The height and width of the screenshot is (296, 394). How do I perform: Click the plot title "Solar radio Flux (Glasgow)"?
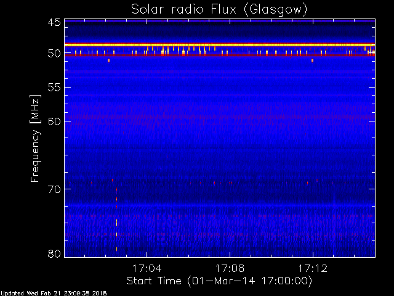coord(219,9)
